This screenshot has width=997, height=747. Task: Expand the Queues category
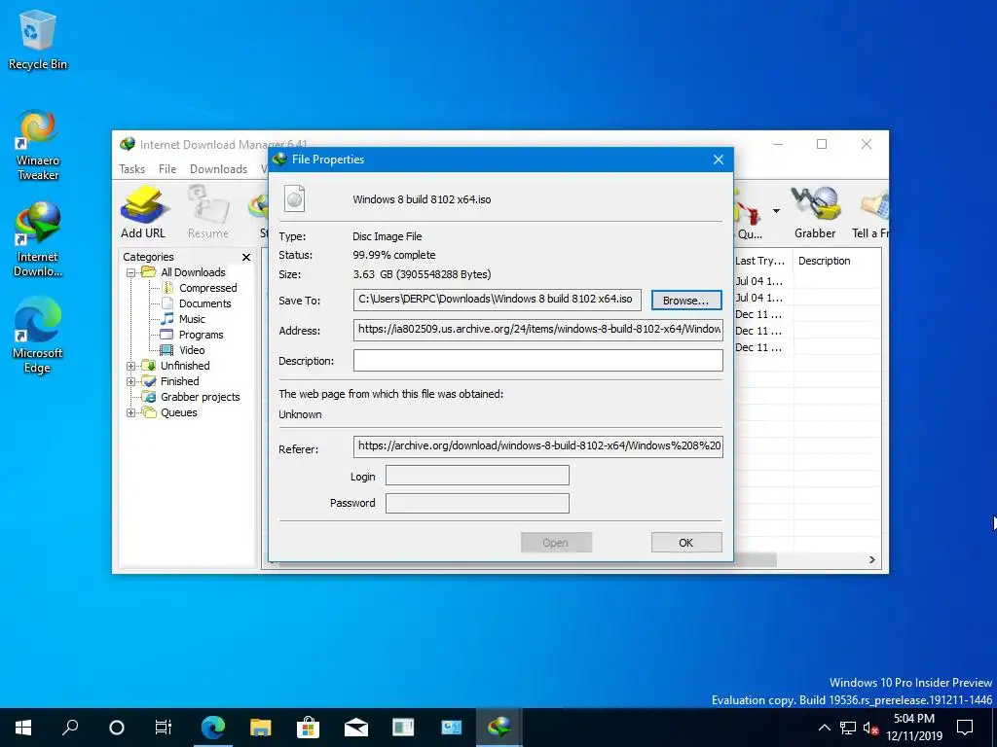point(131,412)
